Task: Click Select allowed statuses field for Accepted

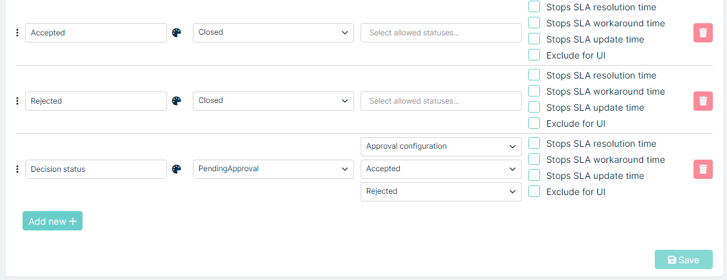Action: click(x=441, y=33)
